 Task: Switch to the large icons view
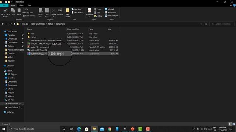233,124
